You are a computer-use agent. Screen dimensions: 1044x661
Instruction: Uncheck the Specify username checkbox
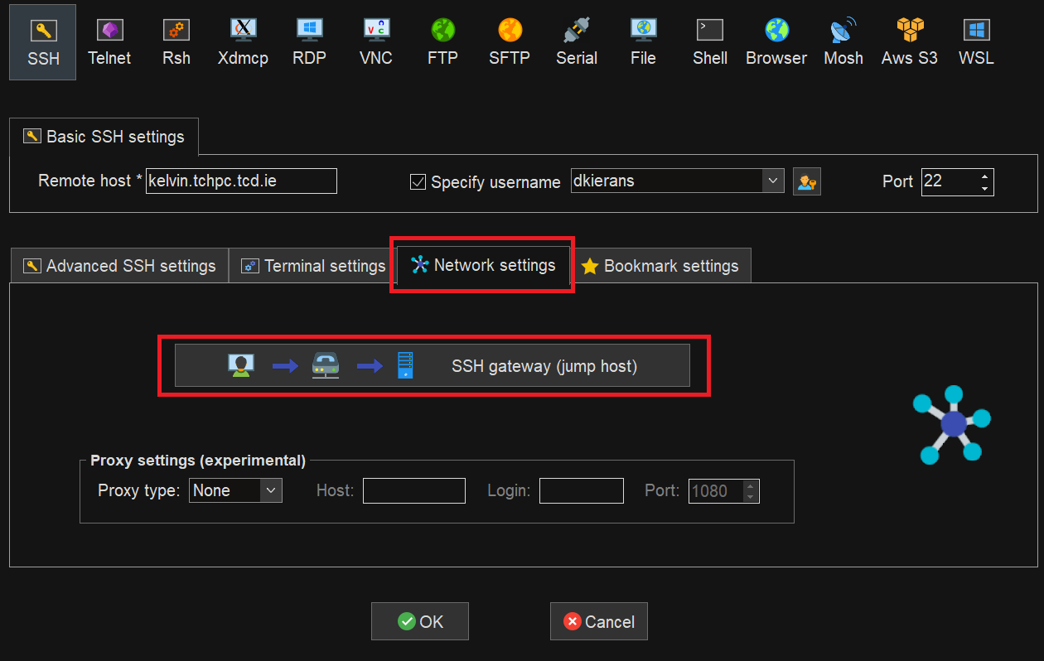pyautogui.click(x=418, y=181)
